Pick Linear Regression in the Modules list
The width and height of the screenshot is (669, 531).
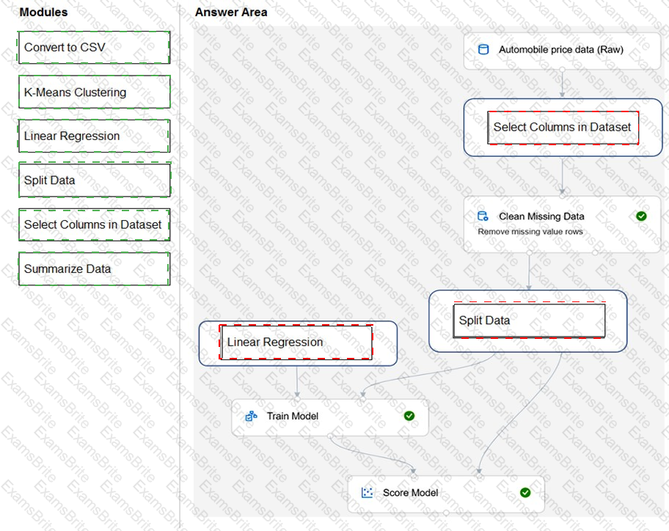94,136
